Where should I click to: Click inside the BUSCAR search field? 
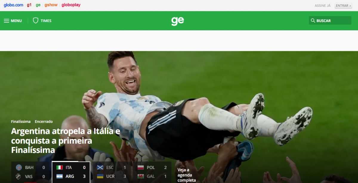coord(330,21)
